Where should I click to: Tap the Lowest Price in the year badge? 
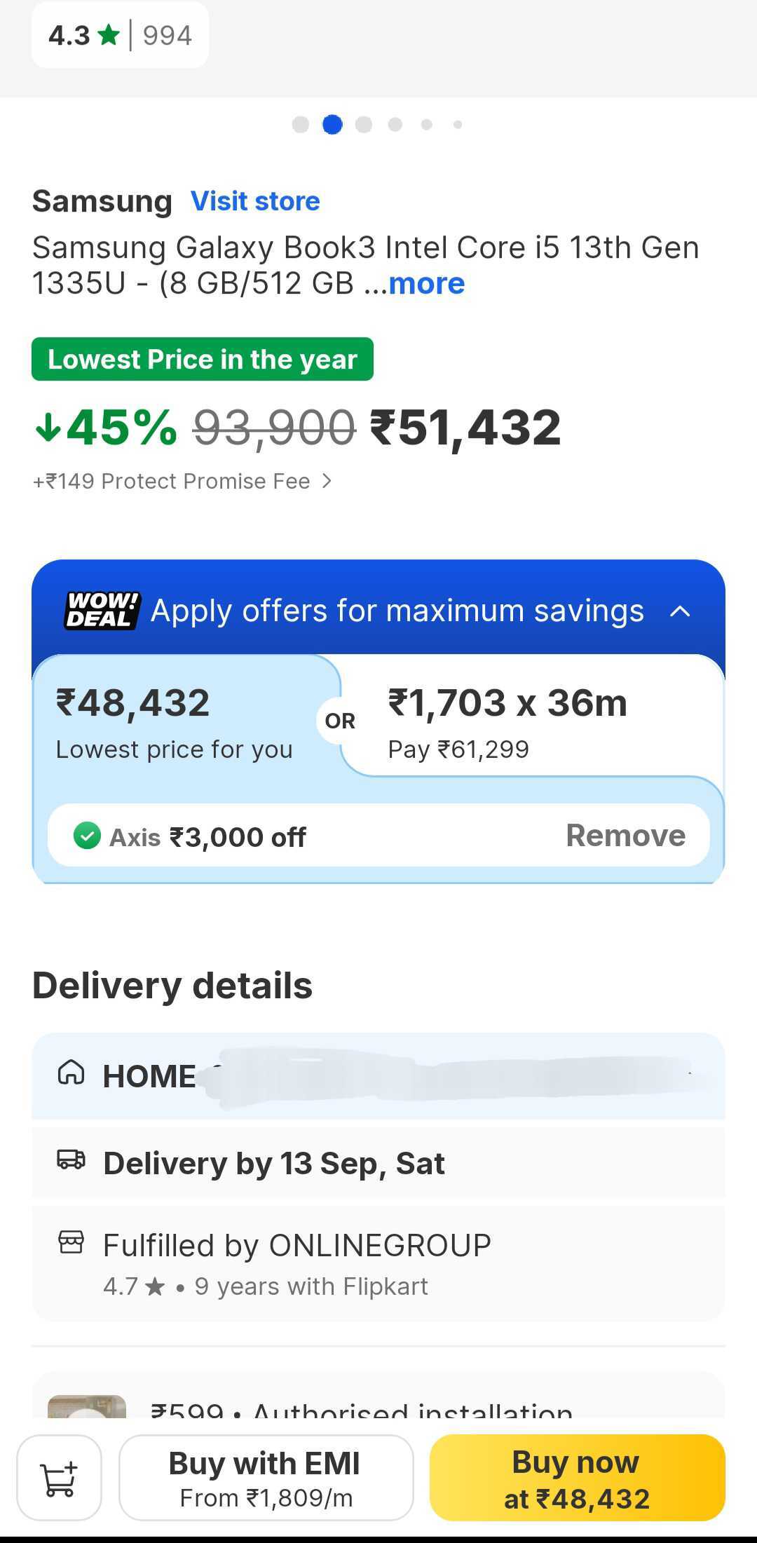click(x=203, y=360)
